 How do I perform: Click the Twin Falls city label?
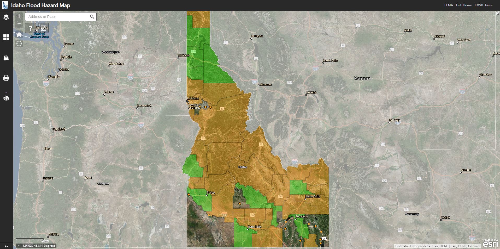(254, 227)
